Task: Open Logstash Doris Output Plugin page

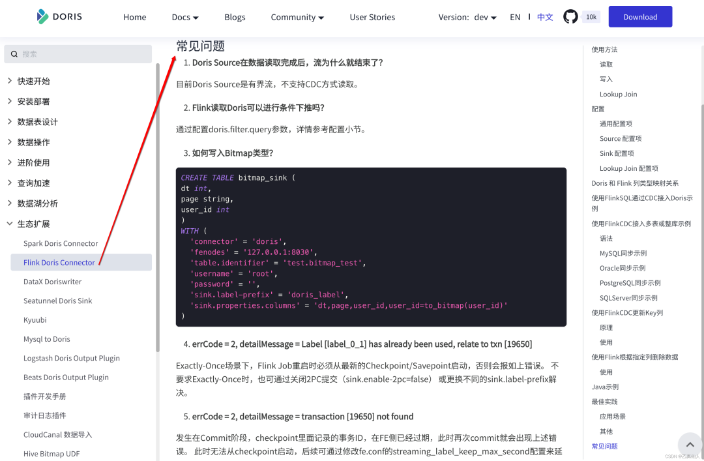Action: [72, 358]
